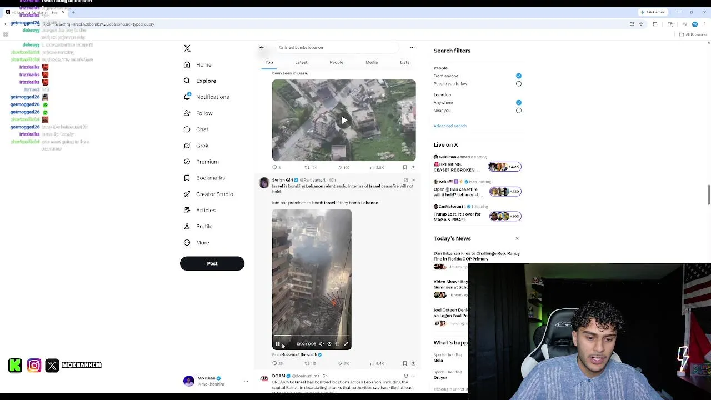
Task: Open Bookmarks in sidebar
Action: [x=204, y=178]
